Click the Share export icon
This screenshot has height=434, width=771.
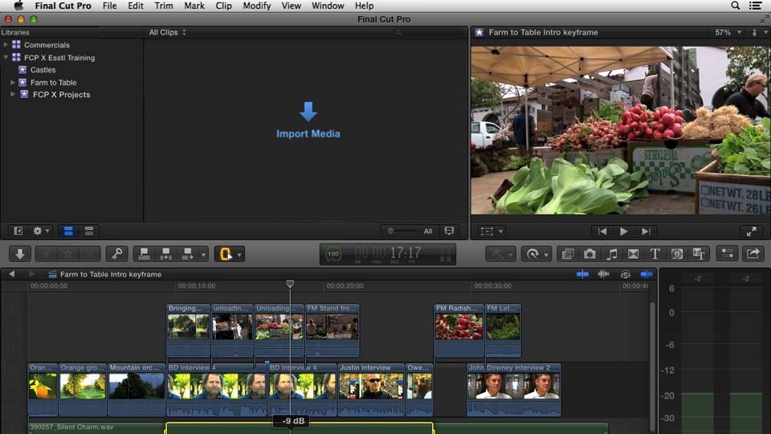click(x=753, y=254)
